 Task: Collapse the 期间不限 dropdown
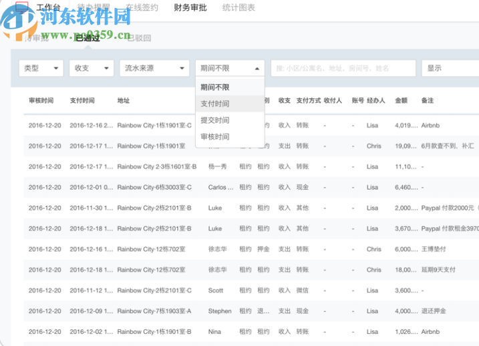click(x=230, y=68)
